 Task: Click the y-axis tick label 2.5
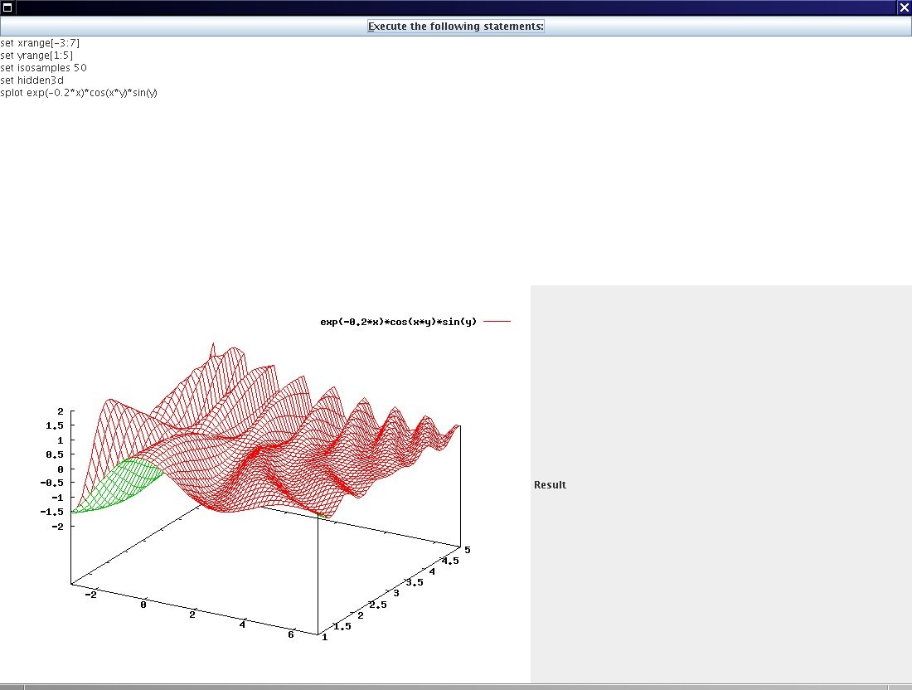pos(377,605)
